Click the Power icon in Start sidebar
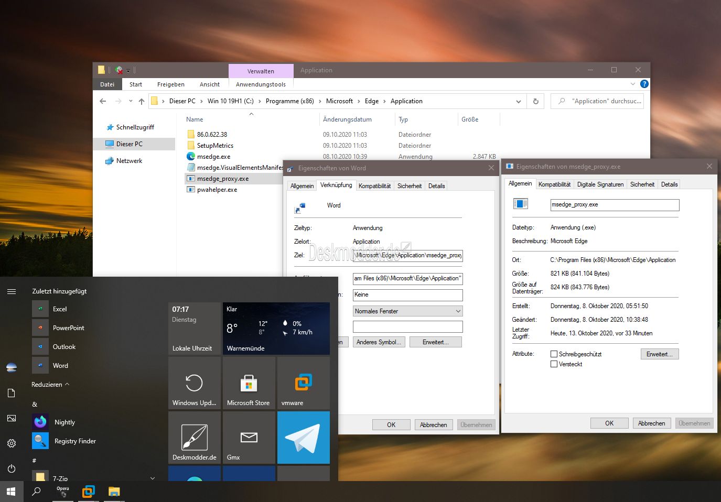Screen dimensions: 721x502 point(12,468)
